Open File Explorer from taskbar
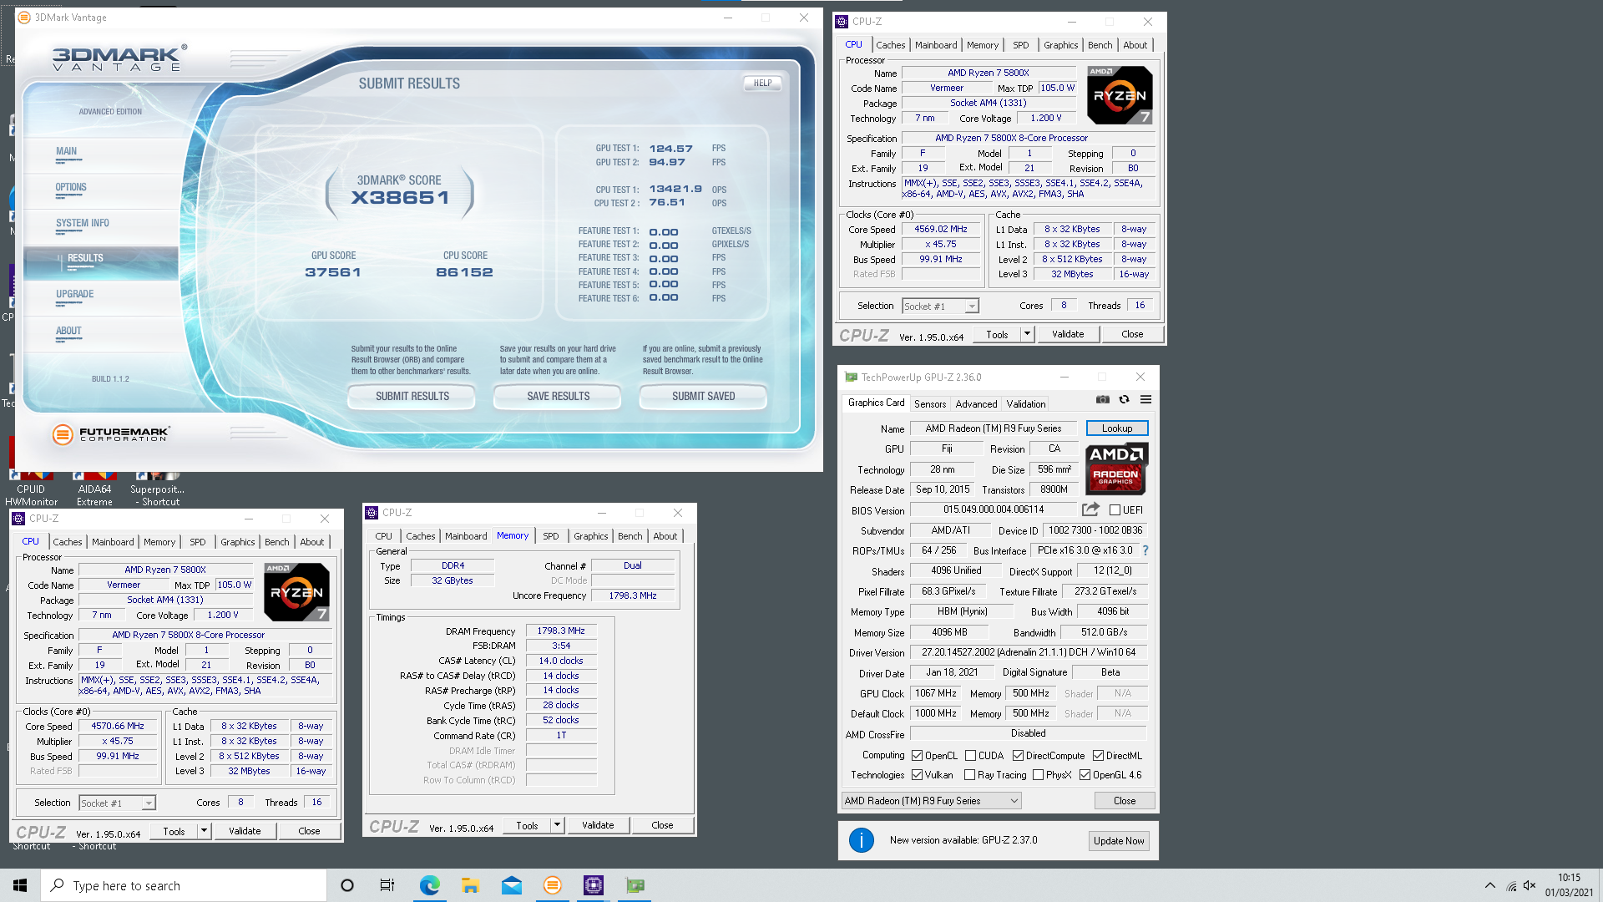Image resolution: width=1603 pixels, height=902 pixels. 470,885
